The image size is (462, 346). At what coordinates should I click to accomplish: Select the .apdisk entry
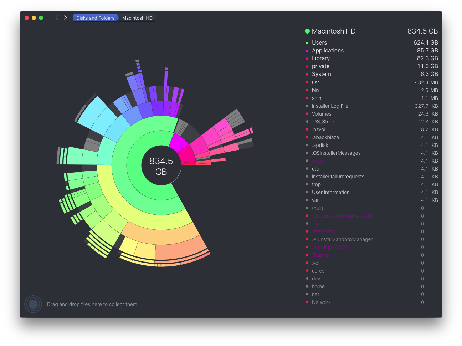pos(371,145)
